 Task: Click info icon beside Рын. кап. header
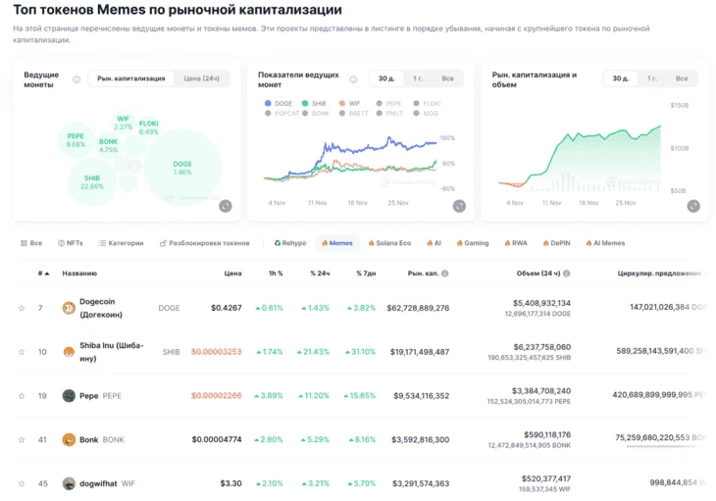click(445, 274)
